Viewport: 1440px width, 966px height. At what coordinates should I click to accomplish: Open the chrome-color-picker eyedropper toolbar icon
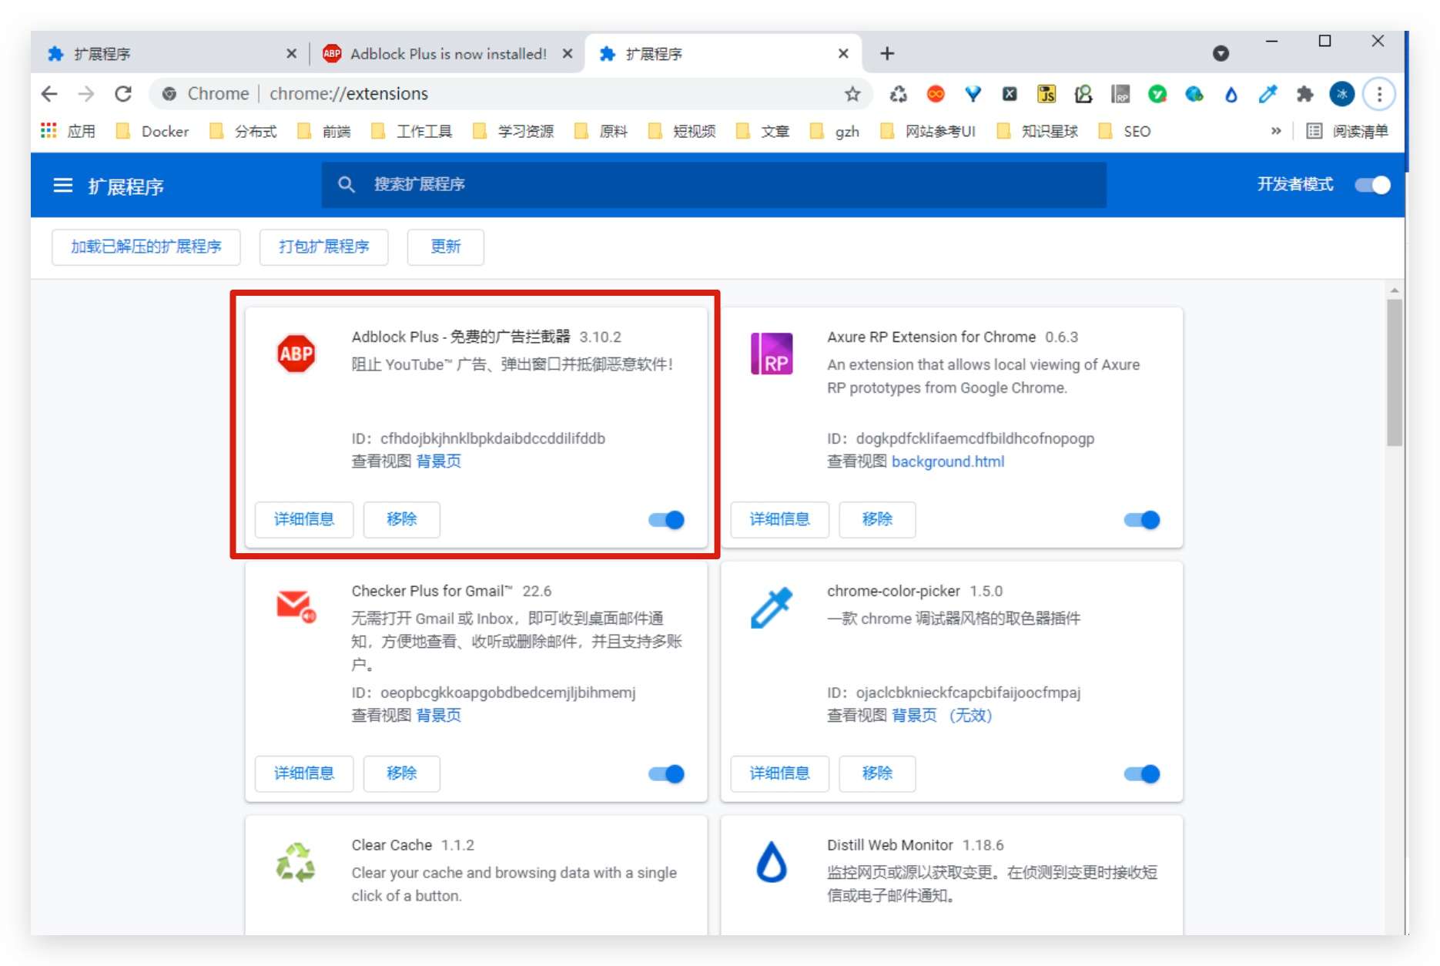1268,94
